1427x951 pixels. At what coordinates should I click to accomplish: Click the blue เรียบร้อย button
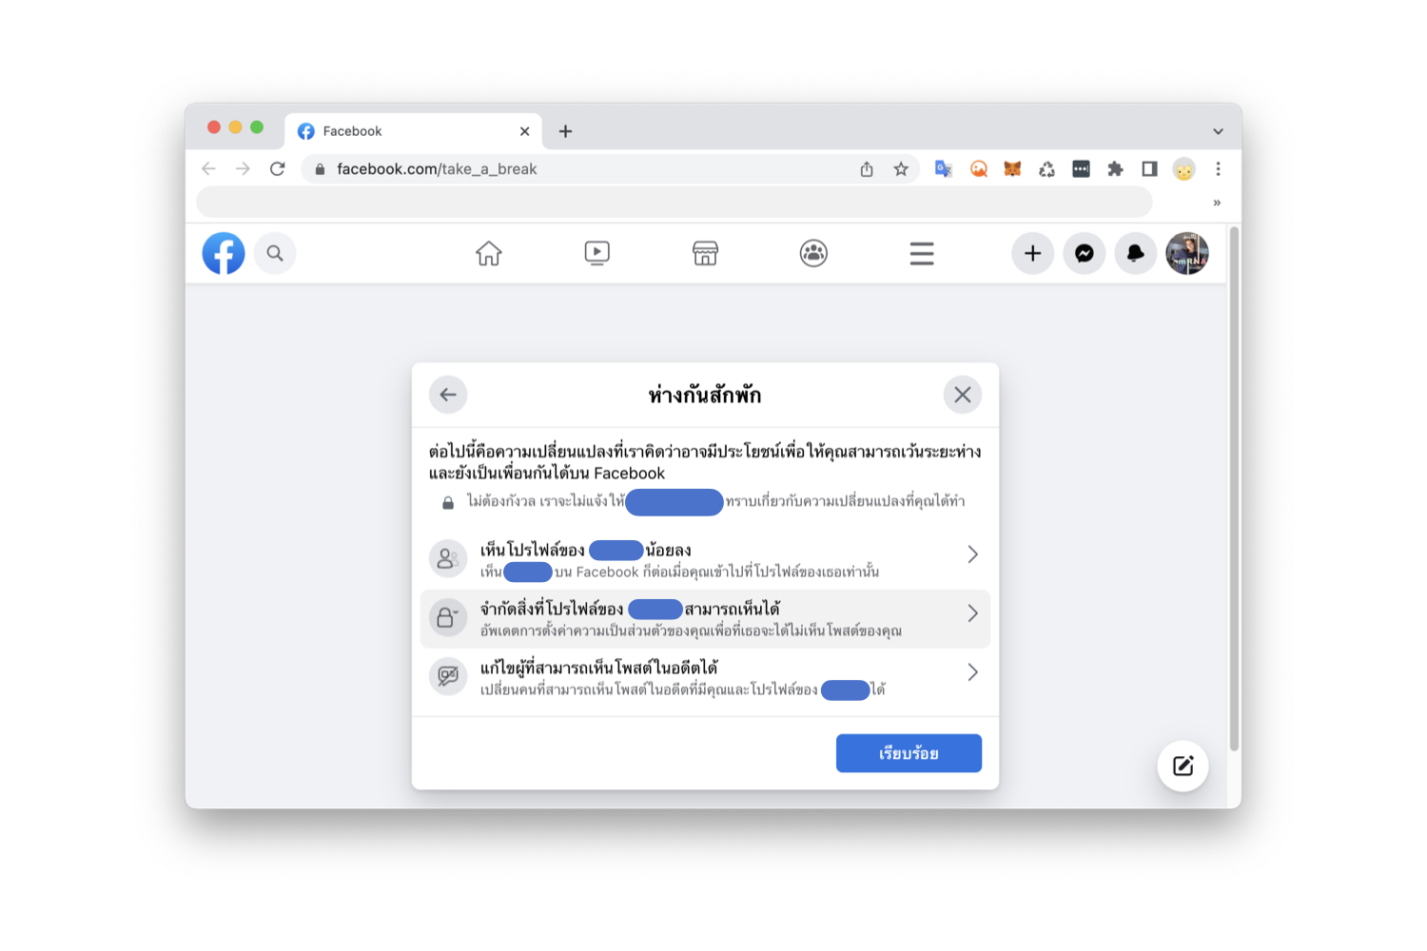coord(909,753)
